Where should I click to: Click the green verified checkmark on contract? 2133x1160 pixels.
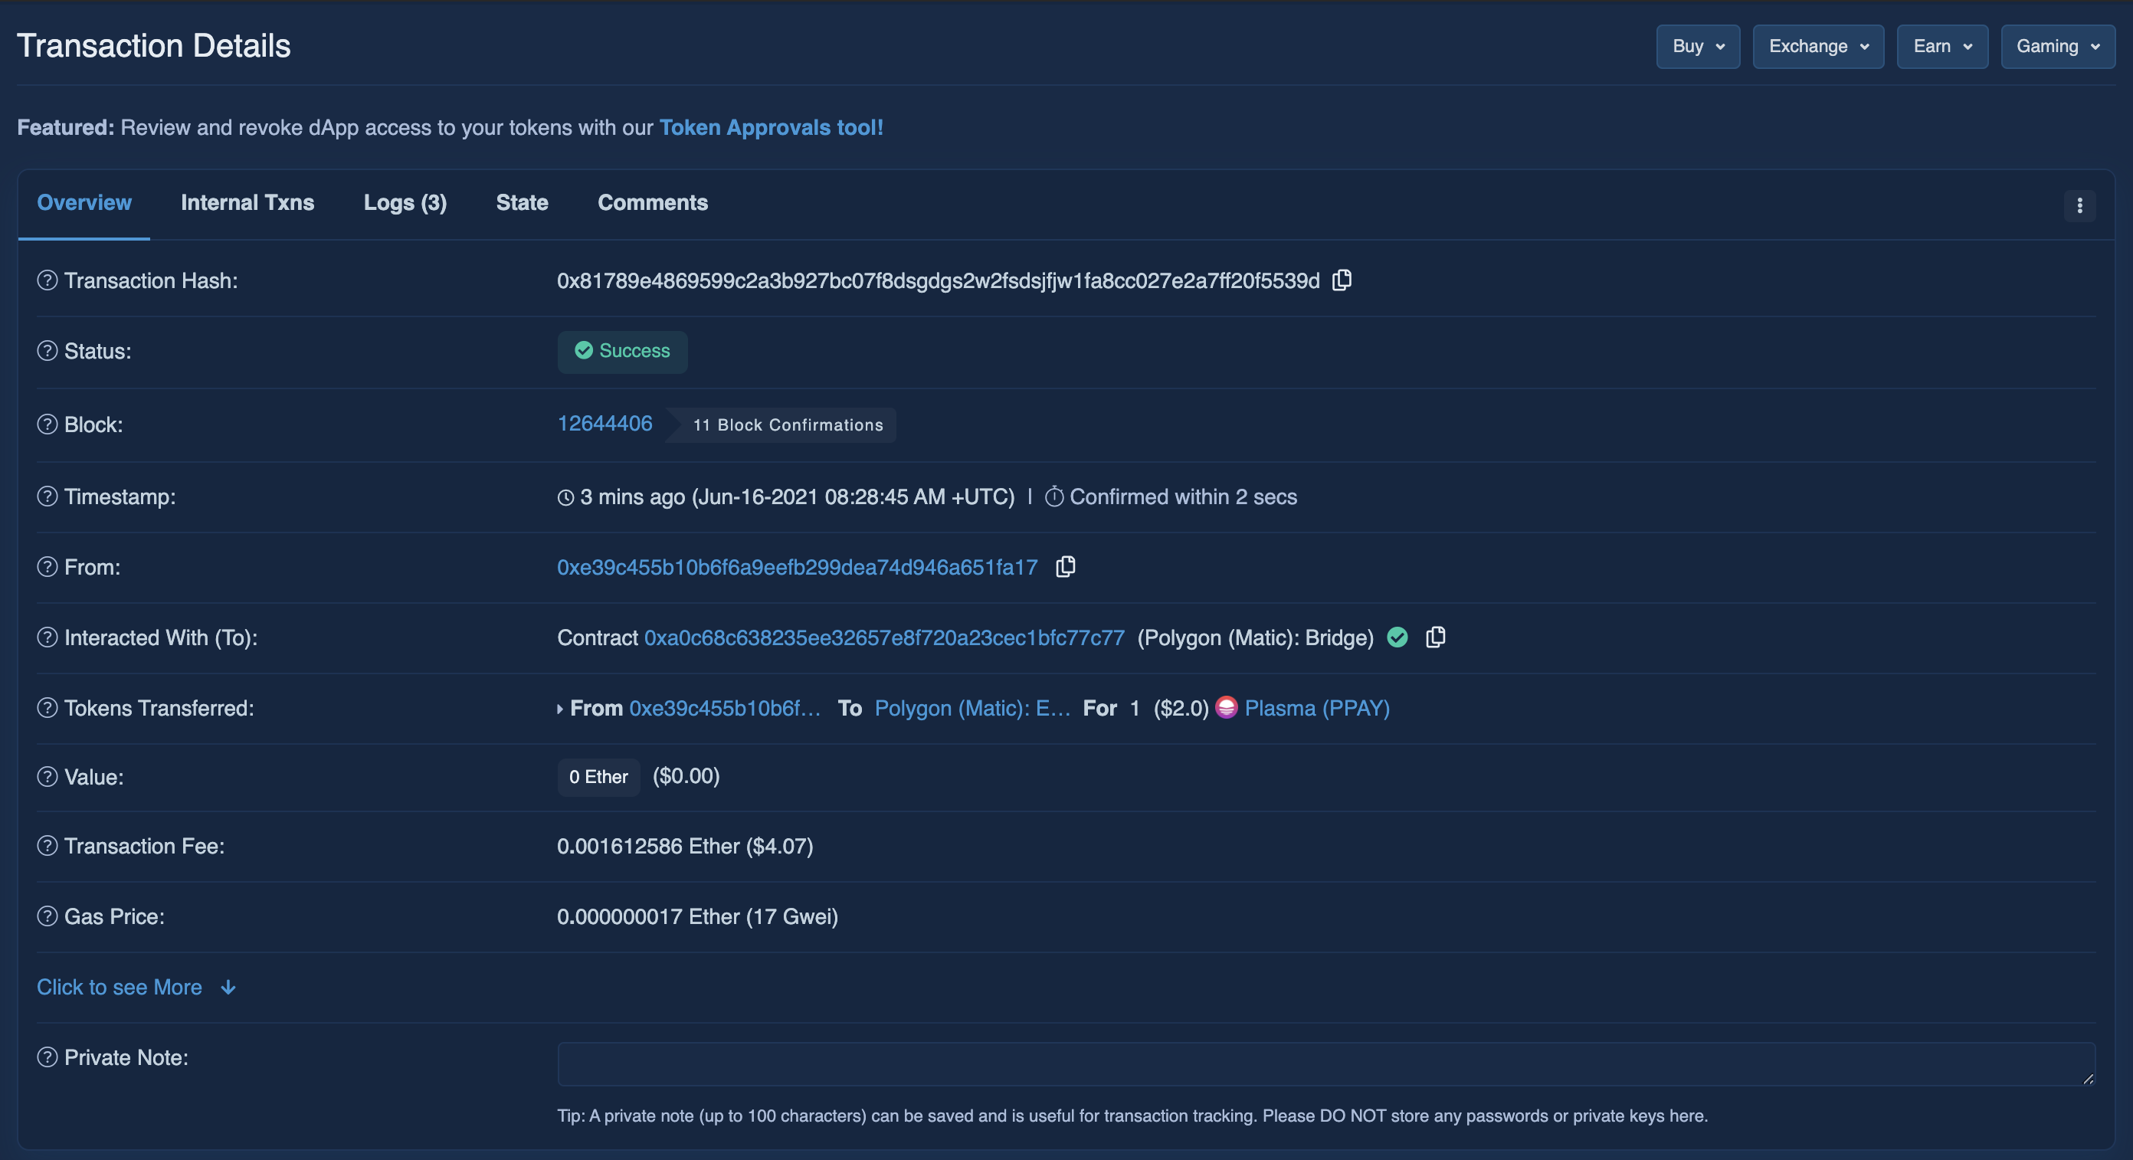[1397, 637]
